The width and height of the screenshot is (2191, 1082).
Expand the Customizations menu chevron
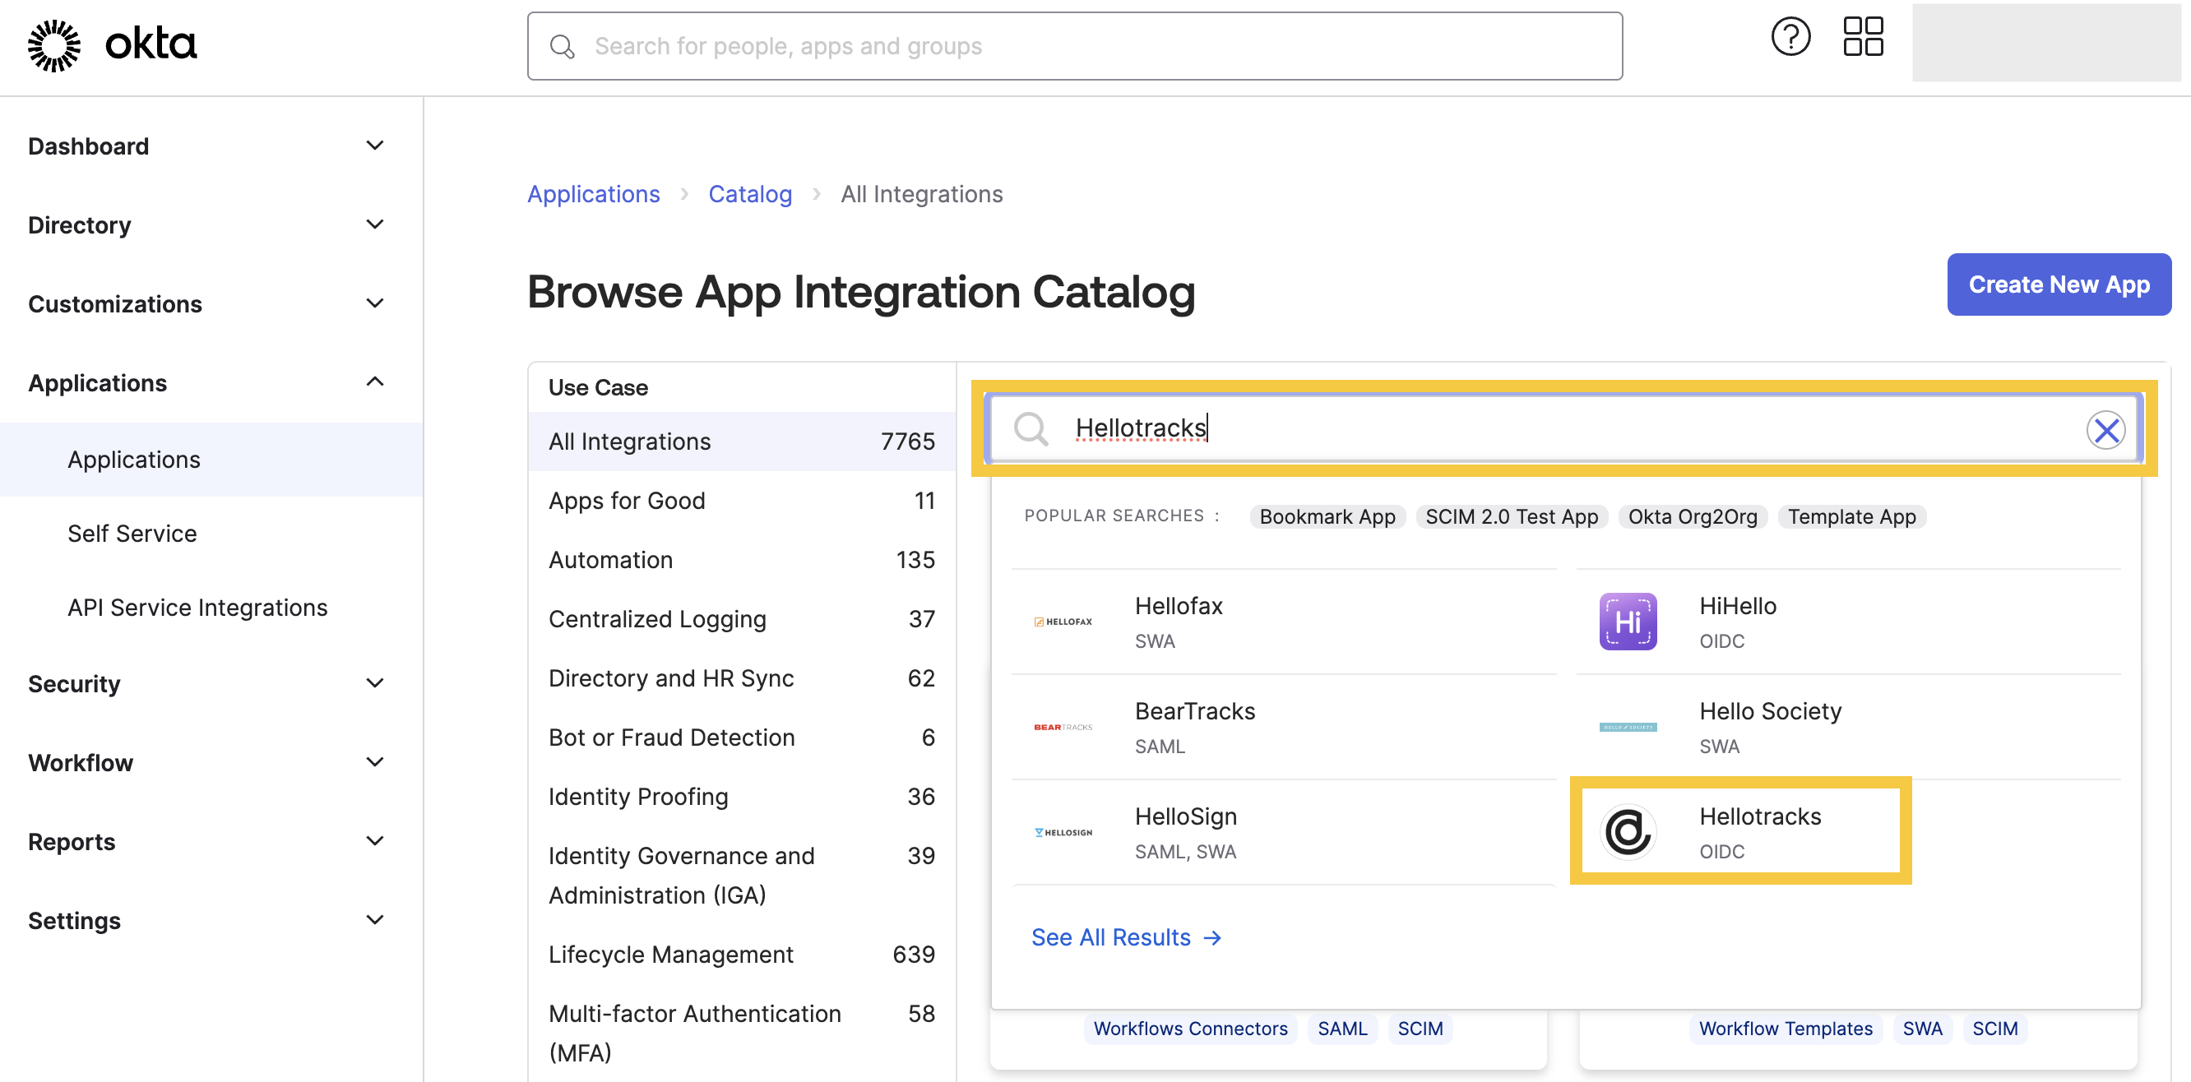coord(374,303)
